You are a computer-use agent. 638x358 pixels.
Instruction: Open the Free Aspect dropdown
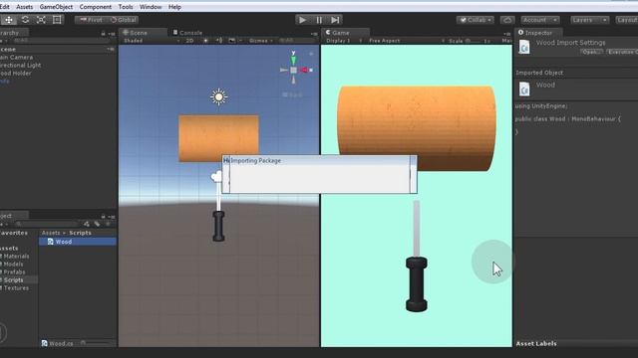[x=406, y=41]
